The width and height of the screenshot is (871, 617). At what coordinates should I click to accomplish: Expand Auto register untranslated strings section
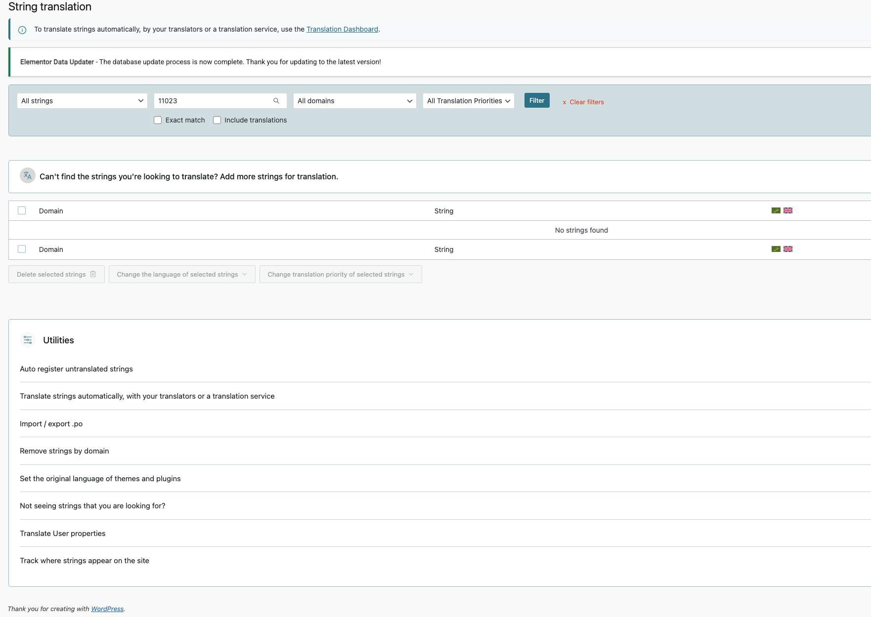(x=76, y=369)
